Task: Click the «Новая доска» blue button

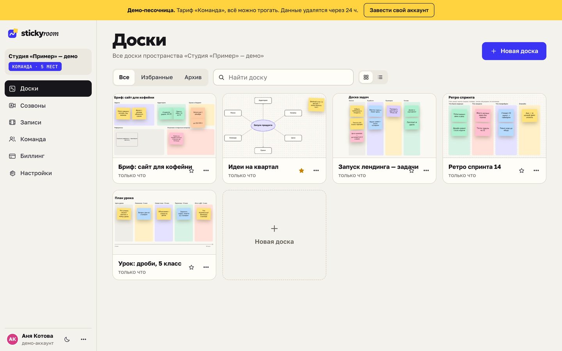Action: coord(514,51)
